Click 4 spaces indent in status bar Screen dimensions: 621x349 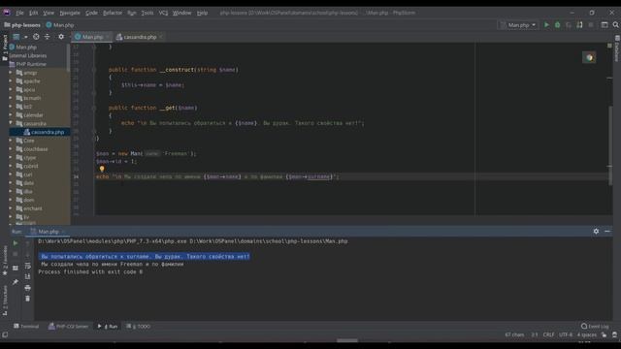click(x=586, y=334)
